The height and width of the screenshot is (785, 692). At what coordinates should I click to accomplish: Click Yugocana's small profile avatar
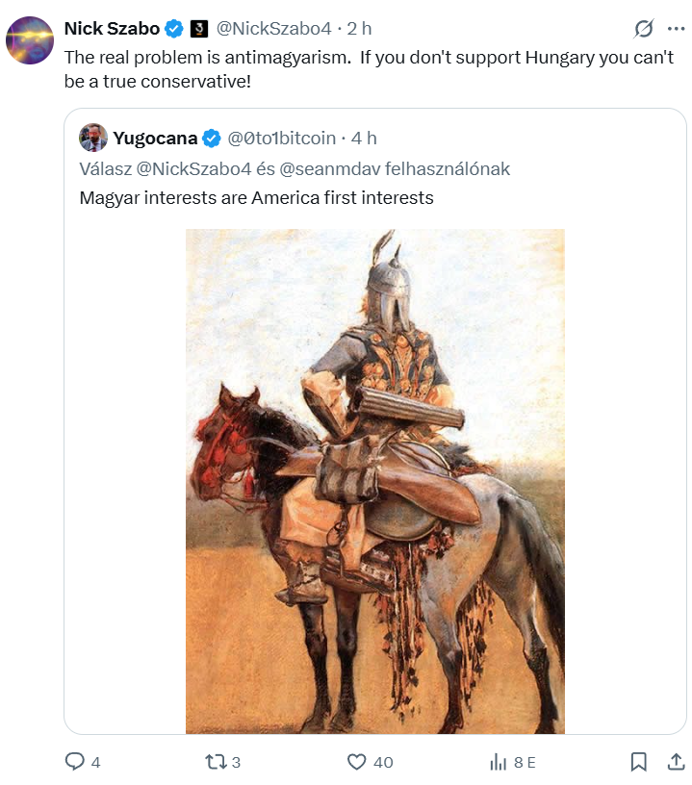(92, 138)
